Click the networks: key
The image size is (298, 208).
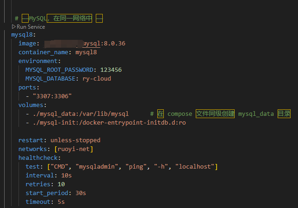pyautogui.click(x=34, y=149)
